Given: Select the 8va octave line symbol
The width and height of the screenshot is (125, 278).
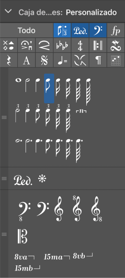Looking at the screenshot, I should coord(25,257).
